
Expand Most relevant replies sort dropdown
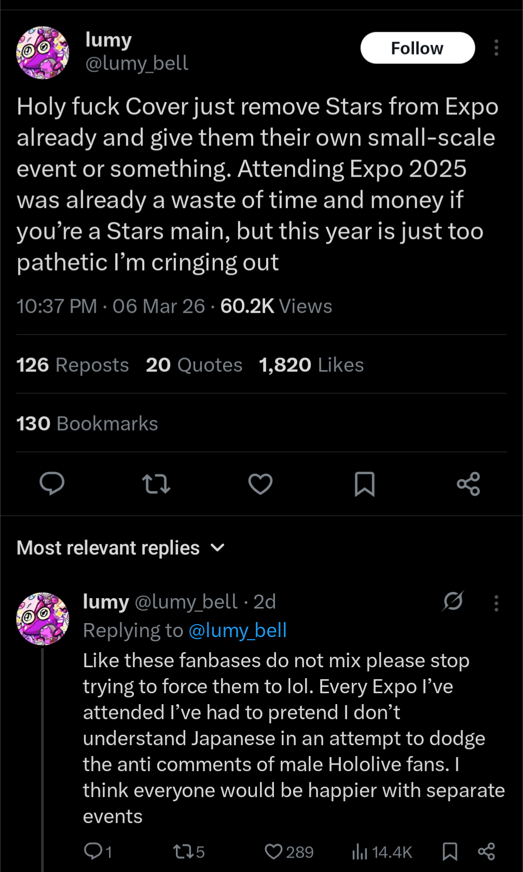121,548
